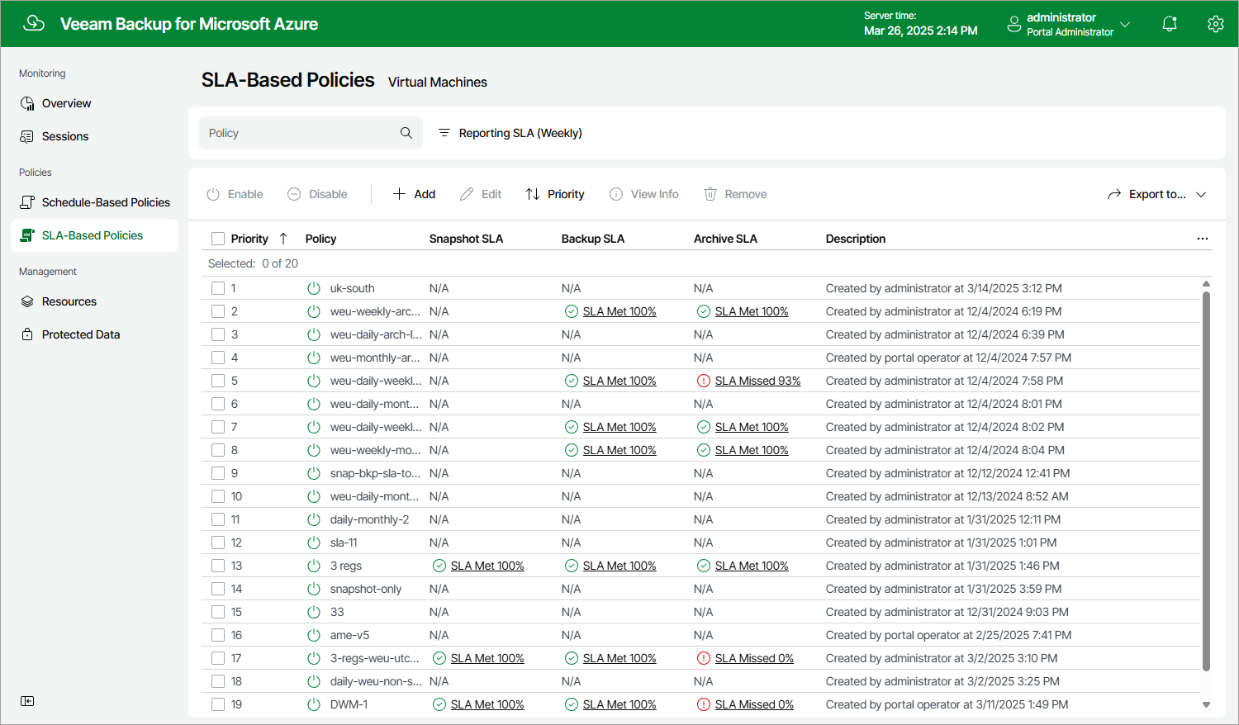Image resolution: width=1239 pixels, height=725 pixels.
Task: Click the power icon for sla-11 policy
Action: (x=314, y=543)
